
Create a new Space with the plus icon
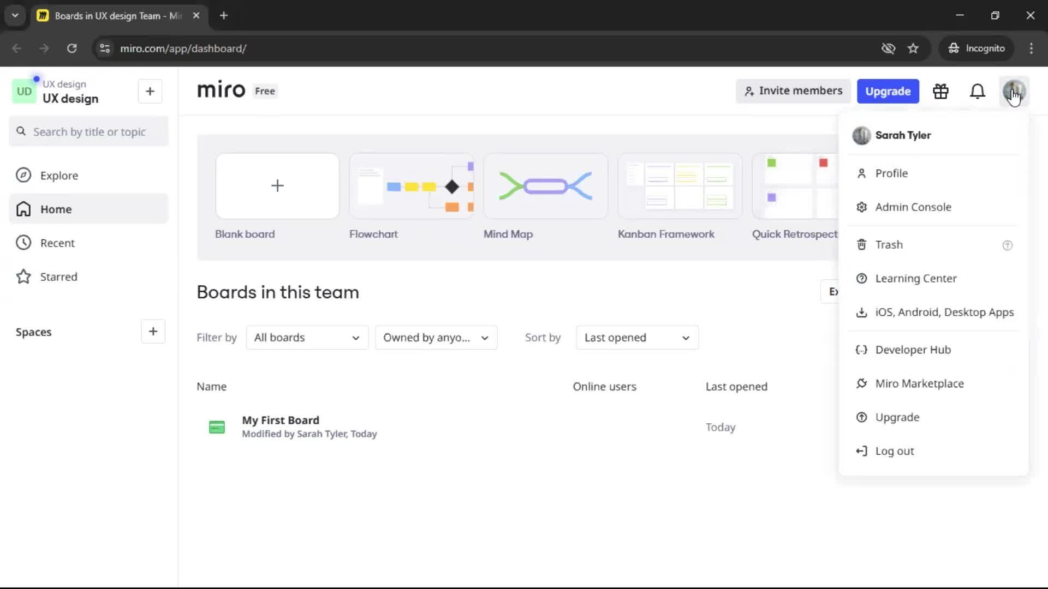153,332
